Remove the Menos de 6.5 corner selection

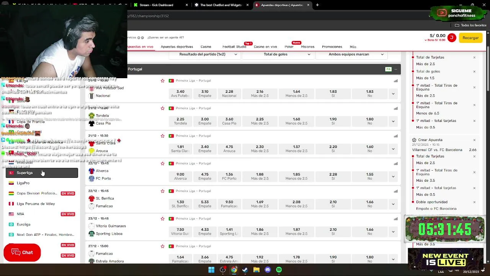point(474,105)
